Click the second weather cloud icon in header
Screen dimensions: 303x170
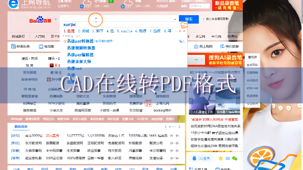pyautogui.click(x=128, y=4)
